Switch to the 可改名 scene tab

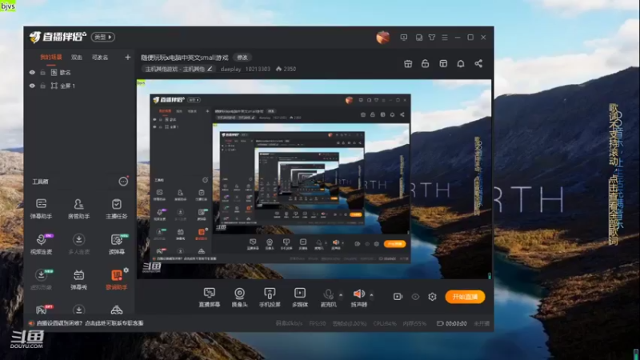pyautogui.click(x=100, y=58)
